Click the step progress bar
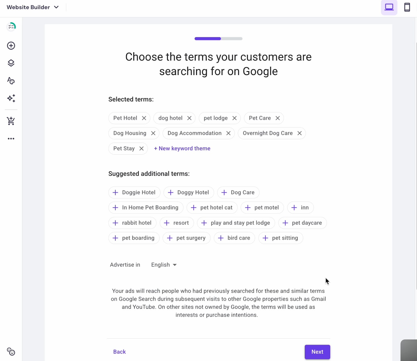 pos(218,39)
